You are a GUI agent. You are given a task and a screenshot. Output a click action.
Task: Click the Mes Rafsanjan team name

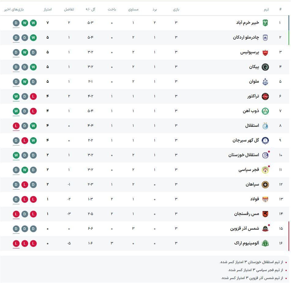point(246,214)
